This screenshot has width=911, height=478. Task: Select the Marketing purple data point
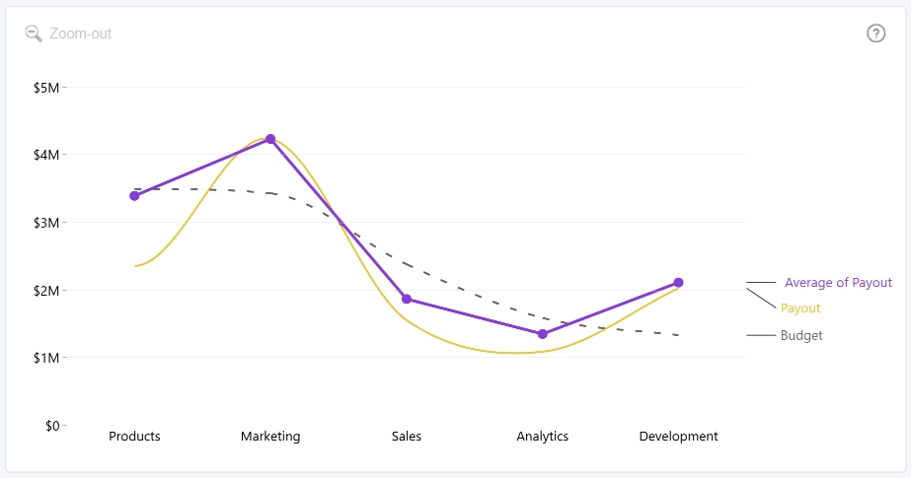point(270,139)
